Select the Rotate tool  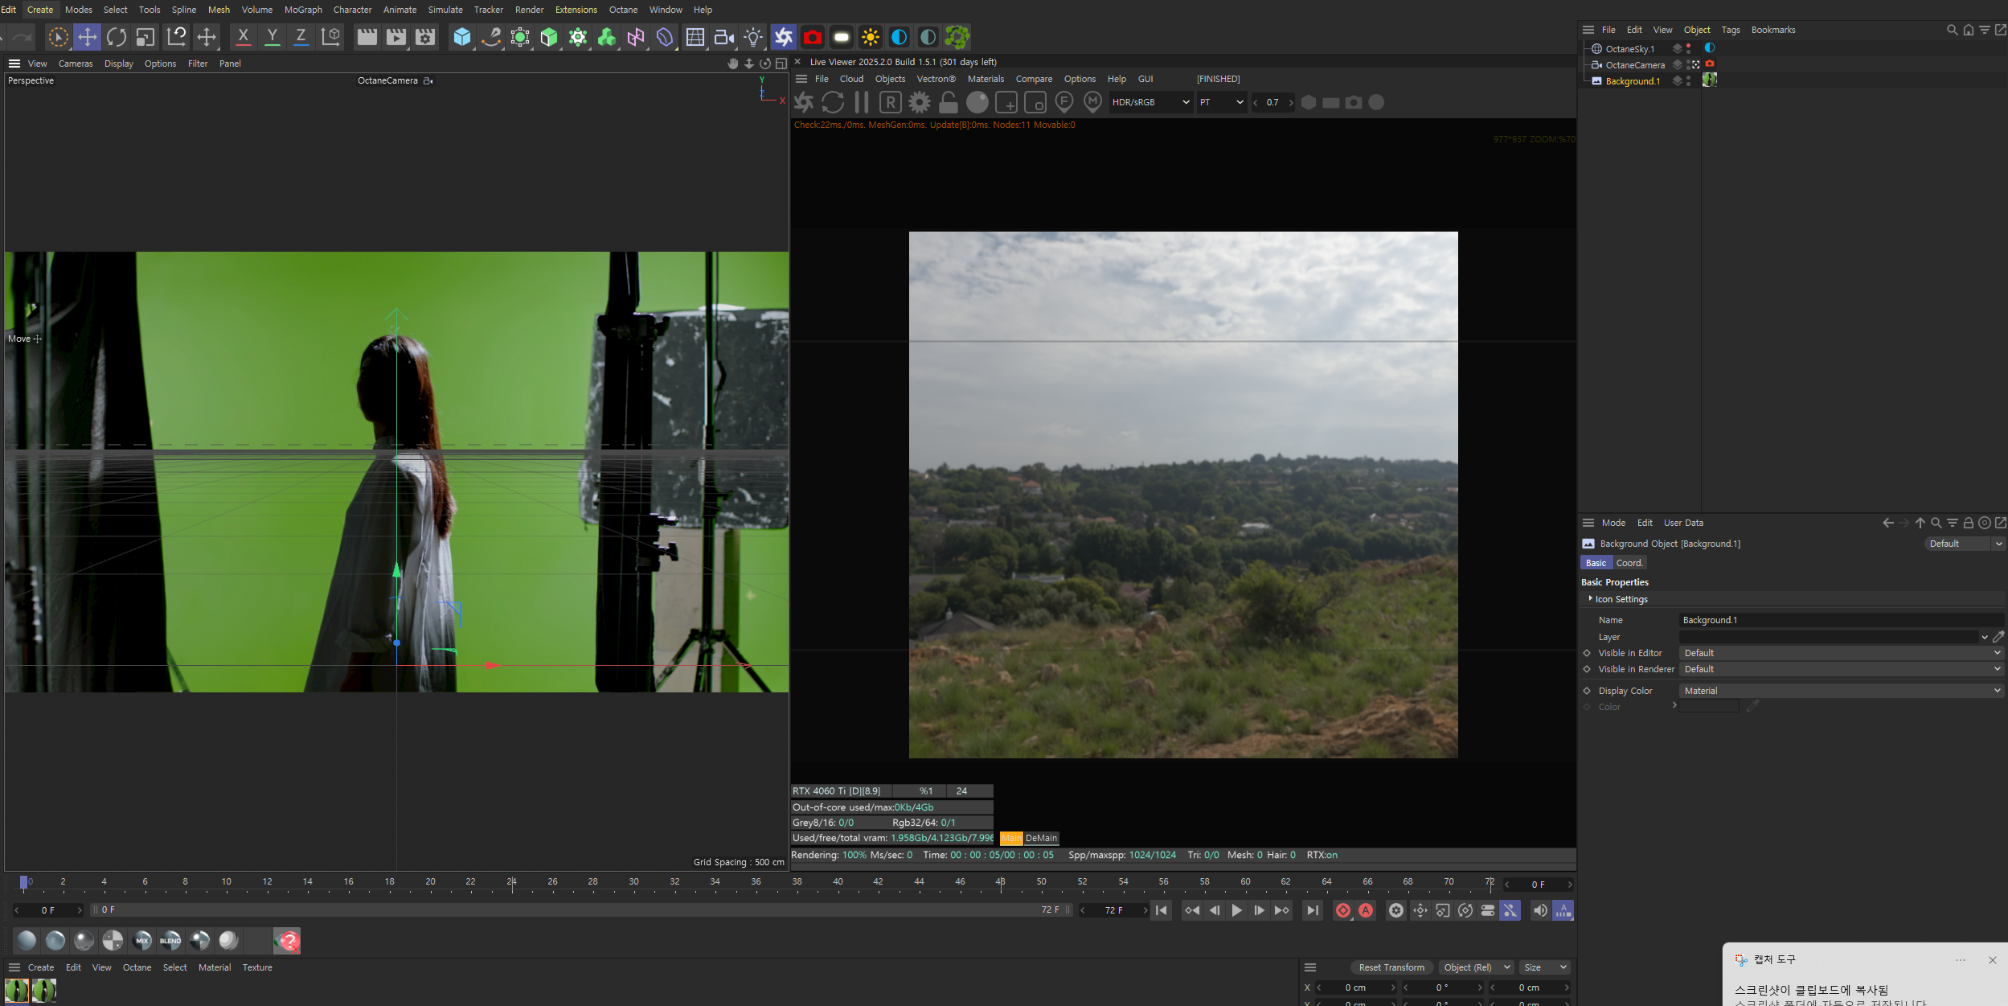pos(116,37)
